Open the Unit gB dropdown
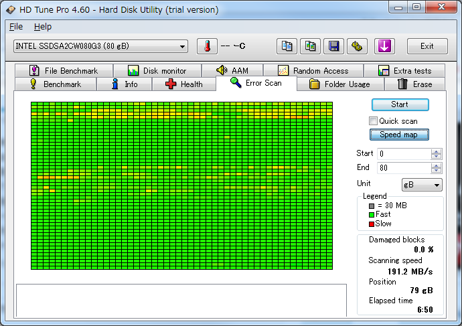462x326 pixels. coord(422,185)
